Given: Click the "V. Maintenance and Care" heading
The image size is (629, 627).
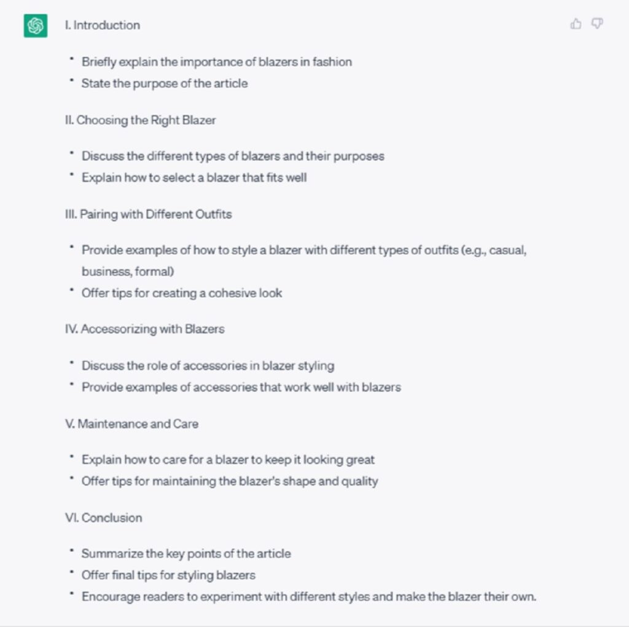Looking at the screenshot, I should [x=131, y=424].
